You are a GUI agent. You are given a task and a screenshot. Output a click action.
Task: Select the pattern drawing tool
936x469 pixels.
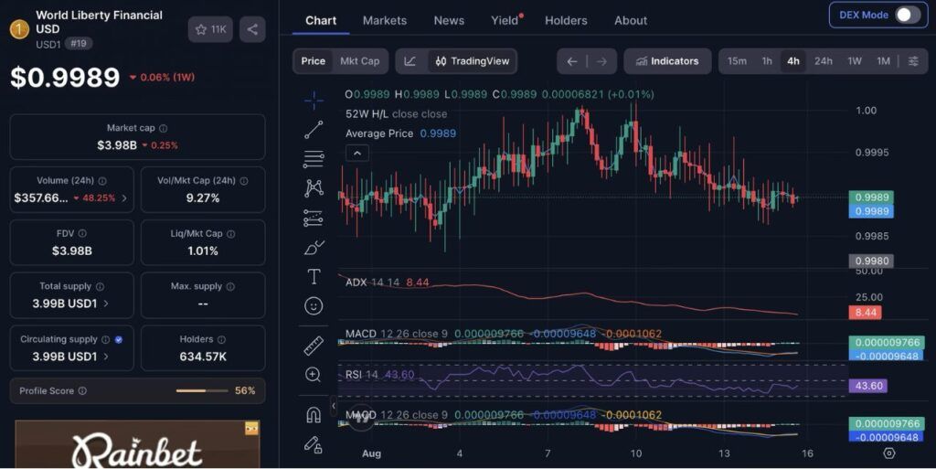314,188
